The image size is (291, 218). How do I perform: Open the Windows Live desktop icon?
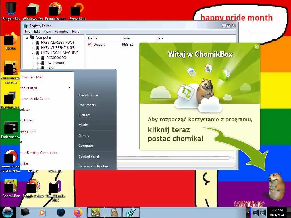point(33,11)
